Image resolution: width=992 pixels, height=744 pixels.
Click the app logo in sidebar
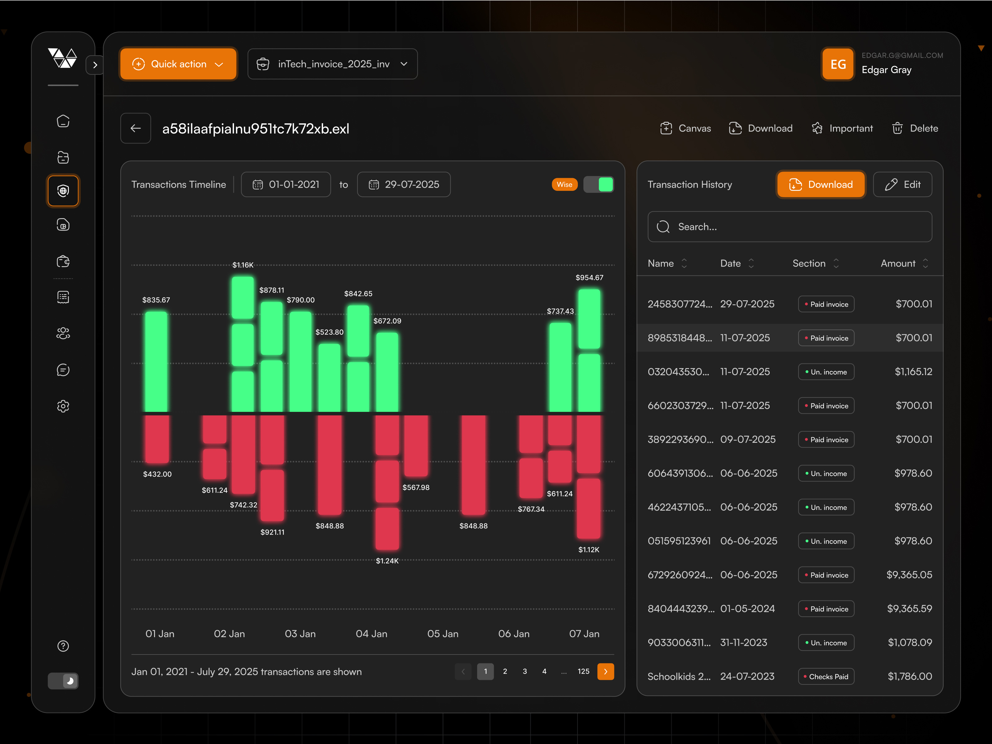tap(62, 58)
